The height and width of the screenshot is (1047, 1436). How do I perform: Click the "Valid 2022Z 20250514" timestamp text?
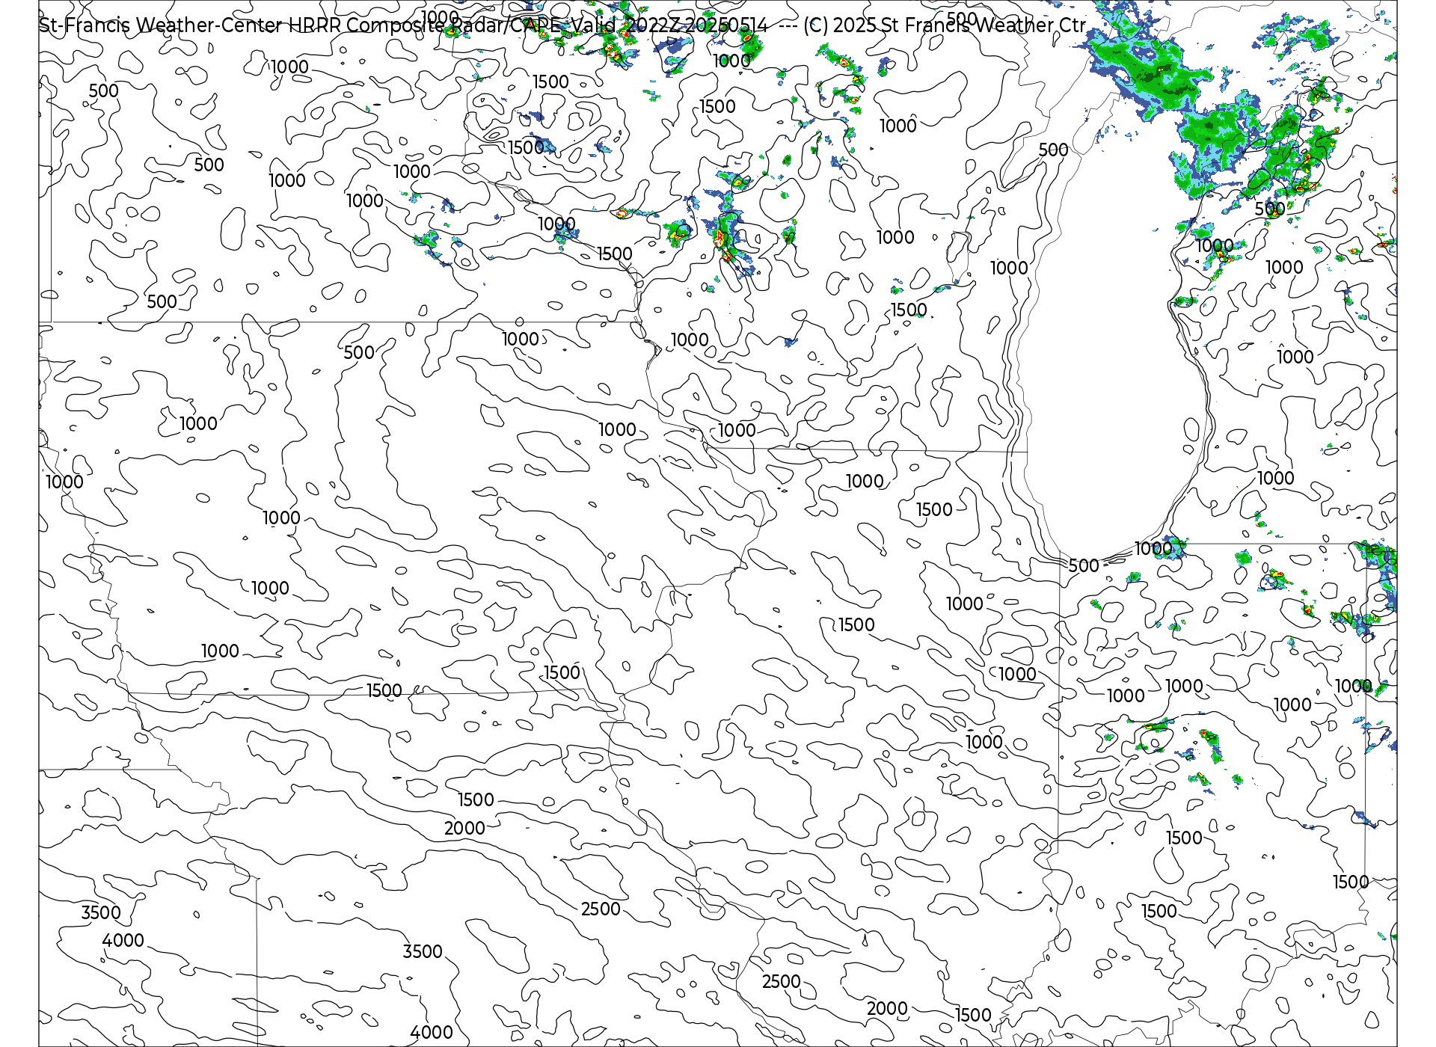[x=669, y=25]
